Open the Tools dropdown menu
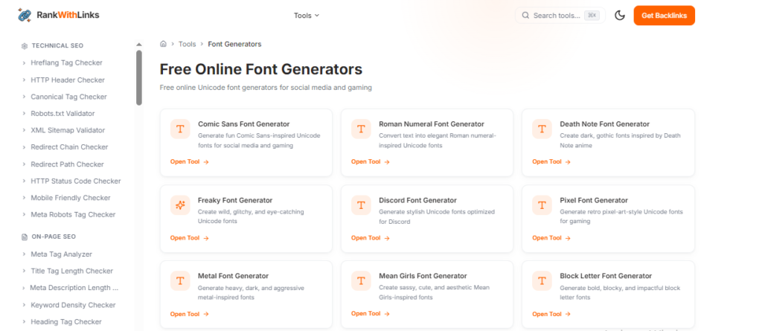This screenshot has width=762, height=331. tap(306, 16)
